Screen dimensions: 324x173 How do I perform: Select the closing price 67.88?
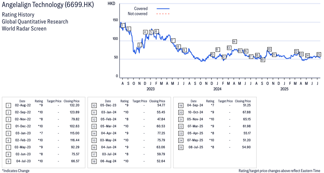247,112
